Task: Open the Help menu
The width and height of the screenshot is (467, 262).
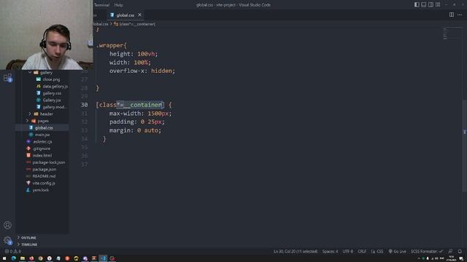Action: (x=118, y=5)
